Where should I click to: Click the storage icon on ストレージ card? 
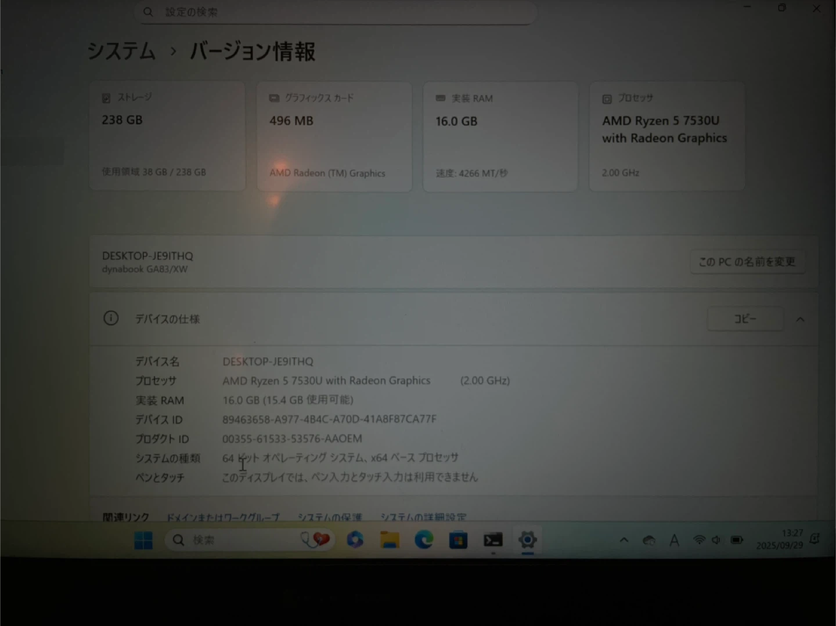click(x=106, y=98)
